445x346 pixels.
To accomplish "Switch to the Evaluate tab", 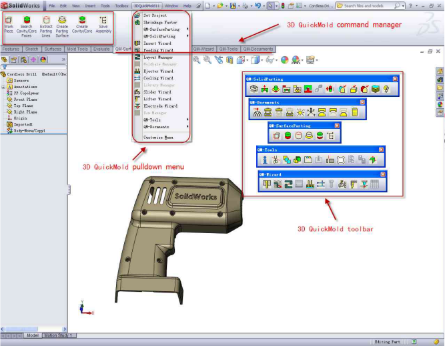I will (x=101, y=49).
